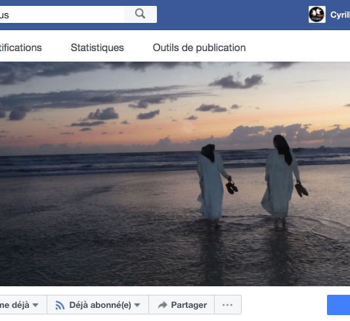Viewport: 350px width, 321px height.
Task: Click the RSS feed subscription icon
Action: click(60, 305)
